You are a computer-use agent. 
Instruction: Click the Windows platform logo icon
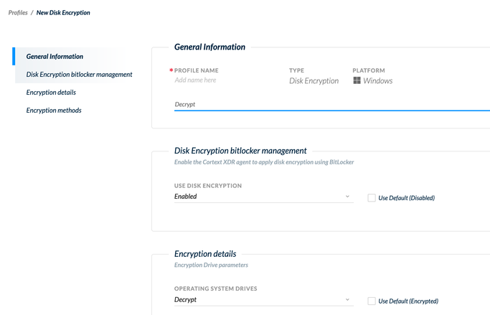(357, 81)
